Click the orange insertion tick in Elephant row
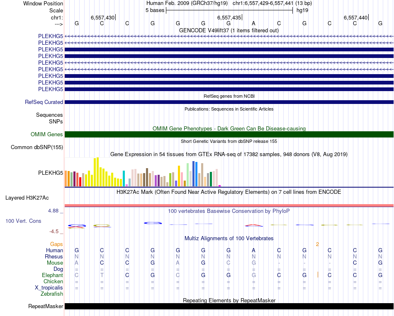Viewport: 394px width, 316px height. (318, 275)
